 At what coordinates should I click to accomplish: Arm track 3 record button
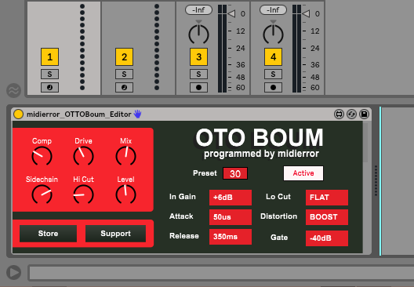pos(198,87)
